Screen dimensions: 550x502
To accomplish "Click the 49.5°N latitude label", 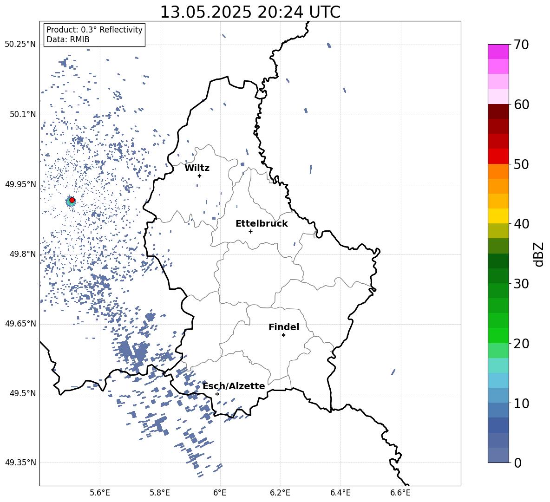I will 23,393.
